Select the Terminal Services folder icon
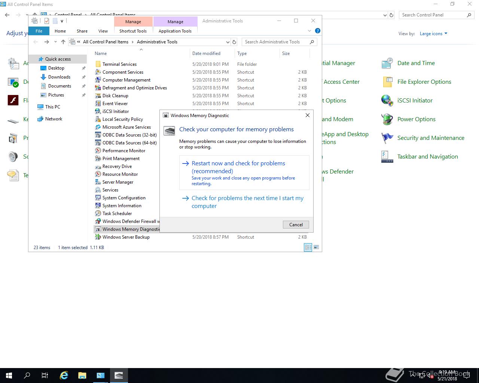The width and height of the screenshot is (479, 383). pos(98,64)
